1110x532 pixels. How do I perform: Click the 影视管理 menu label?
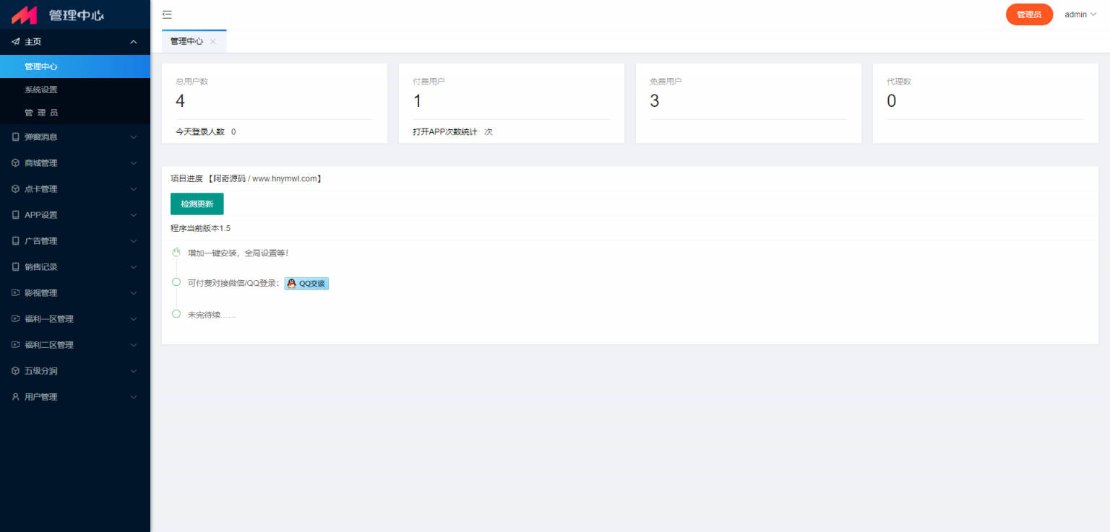tap(41, 293)
